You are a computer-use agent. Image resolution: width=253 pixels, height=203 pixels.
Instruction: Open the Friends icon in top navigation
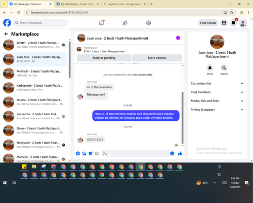pos(125,23)
